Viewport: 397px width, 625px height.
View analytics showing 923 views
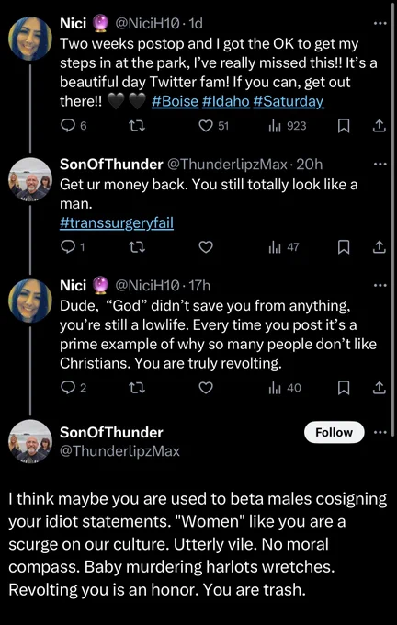click(287, 126)
